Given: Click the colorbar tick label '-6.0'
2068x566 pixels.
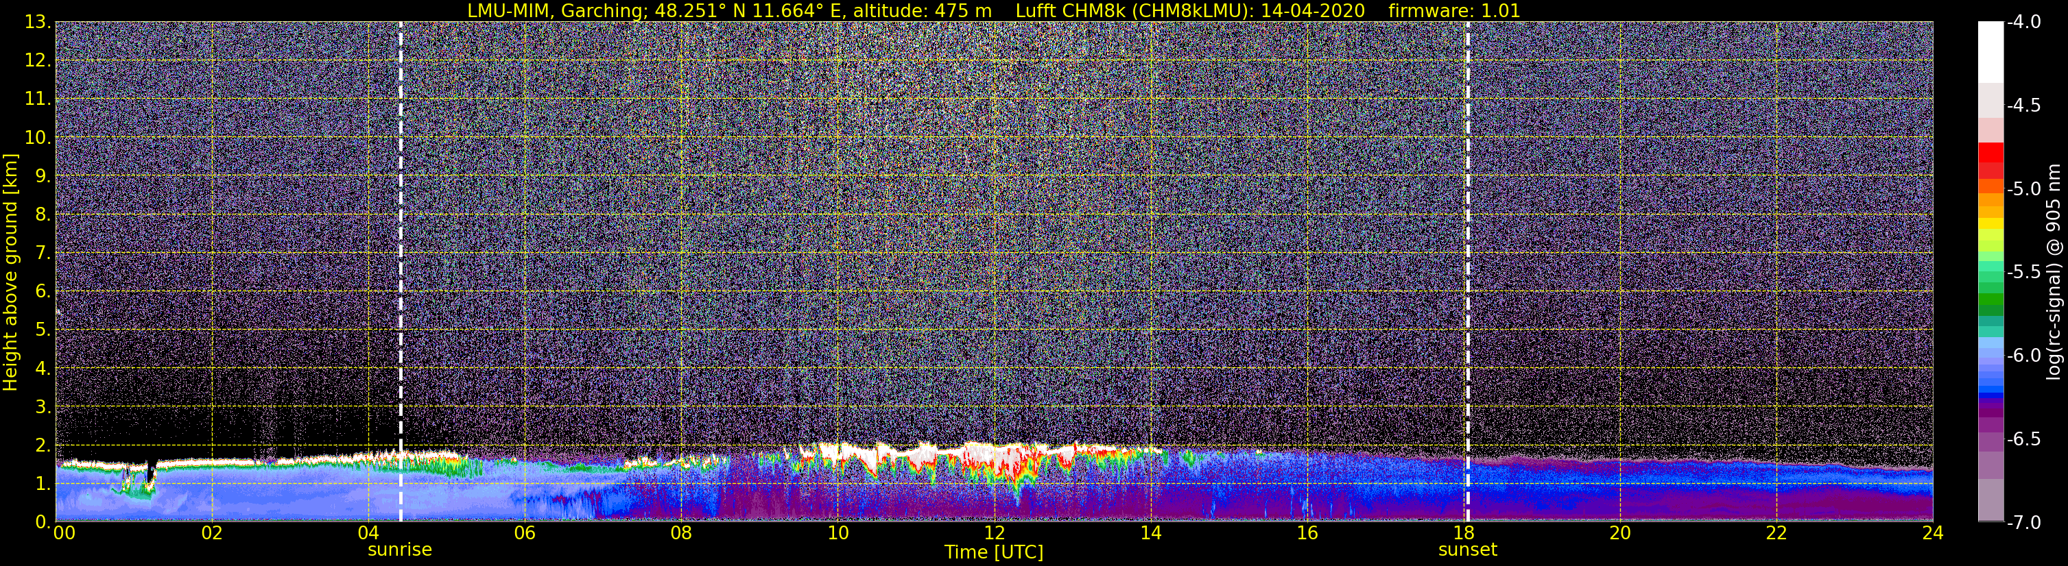Looking at the screenshot, I should (2023, 355).
